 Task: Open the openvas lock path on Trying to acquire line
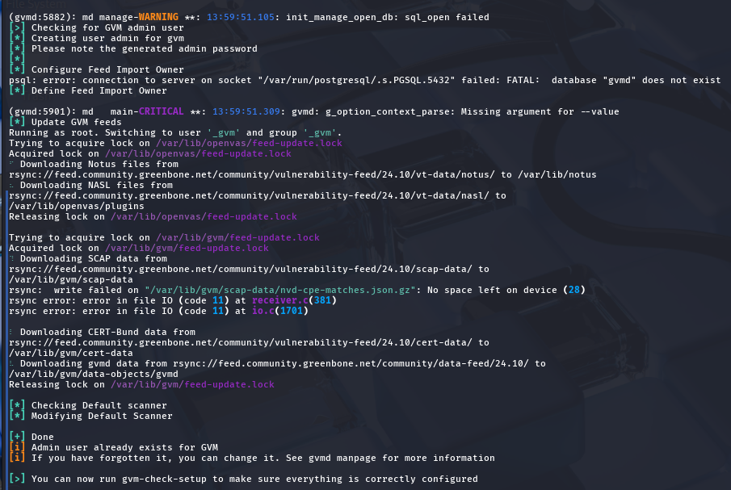[x=249, y=143]
